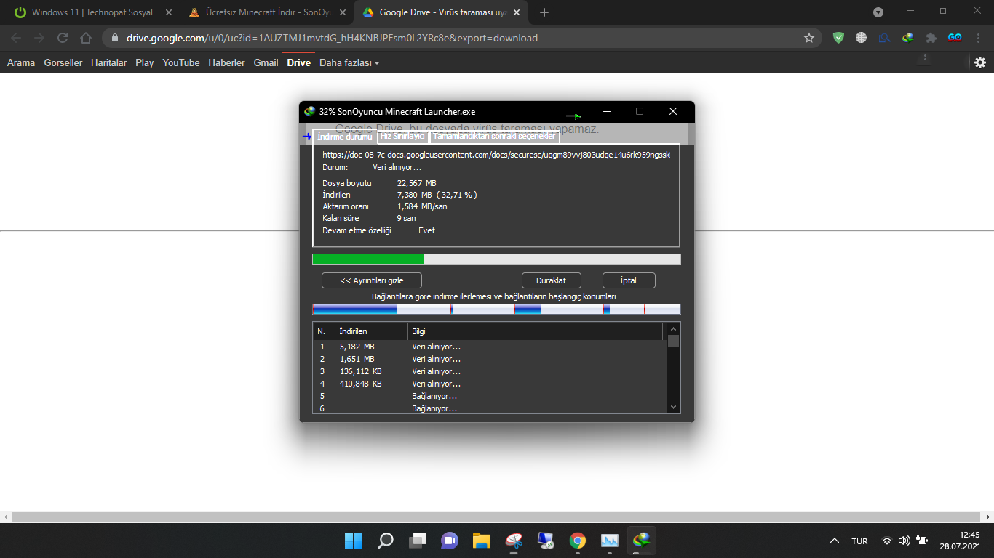View site security info via padlock icon
The width and height of the screenshot is (994, 558).
(115, 38)
